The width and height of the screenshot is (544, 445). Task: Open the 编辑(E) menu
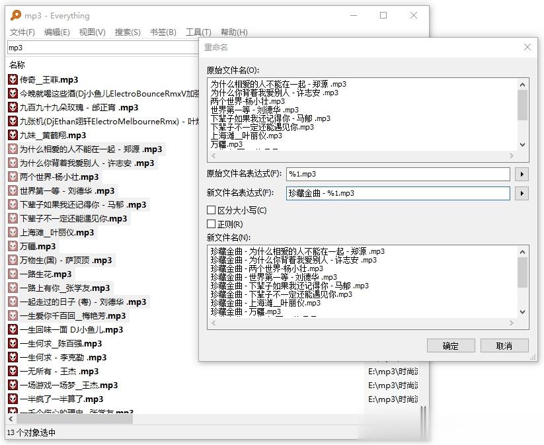pos(57,32)
